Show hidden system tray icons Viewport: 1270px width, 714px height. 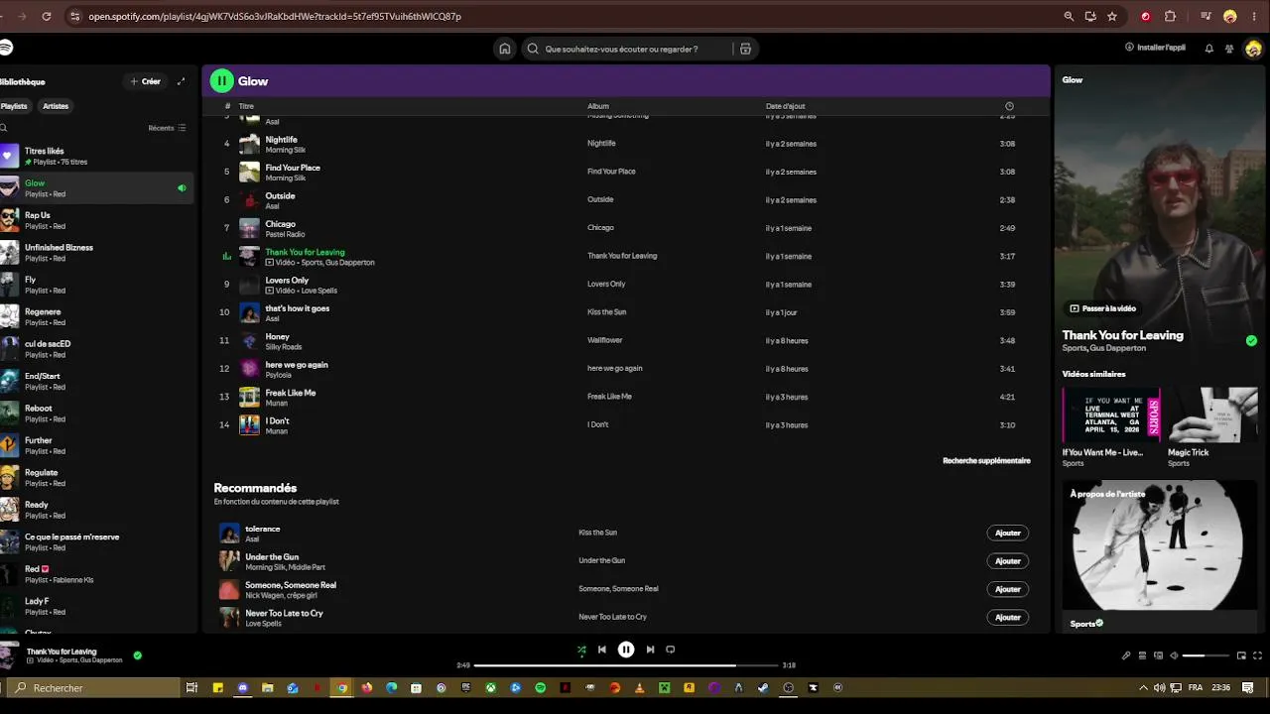tap(1143, 687)
